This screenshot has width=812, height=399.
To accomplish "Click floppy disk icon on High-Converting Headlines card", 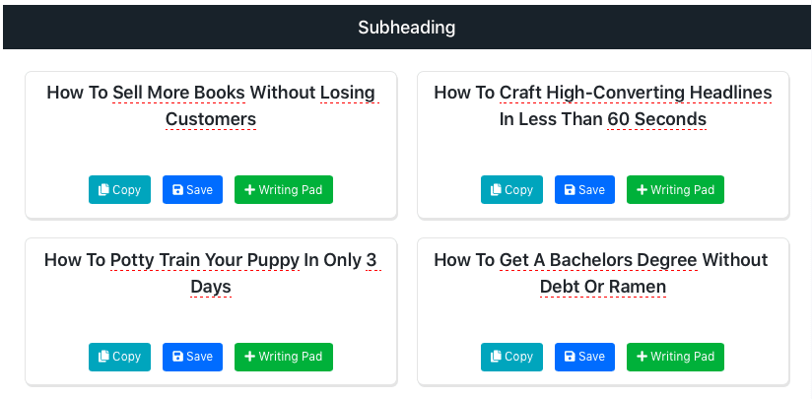I will pos(570,190).
